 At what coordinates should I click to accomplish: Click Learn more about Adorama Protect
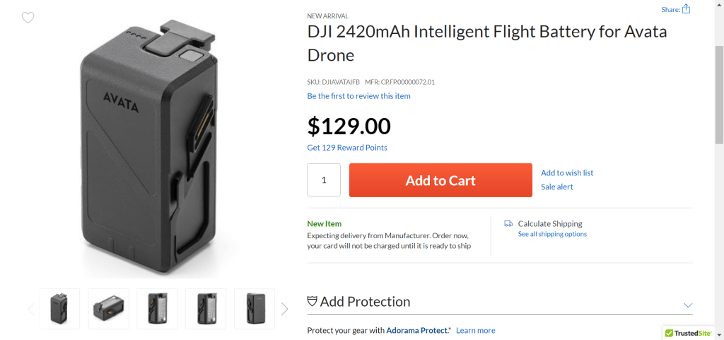tap(476, 330)
